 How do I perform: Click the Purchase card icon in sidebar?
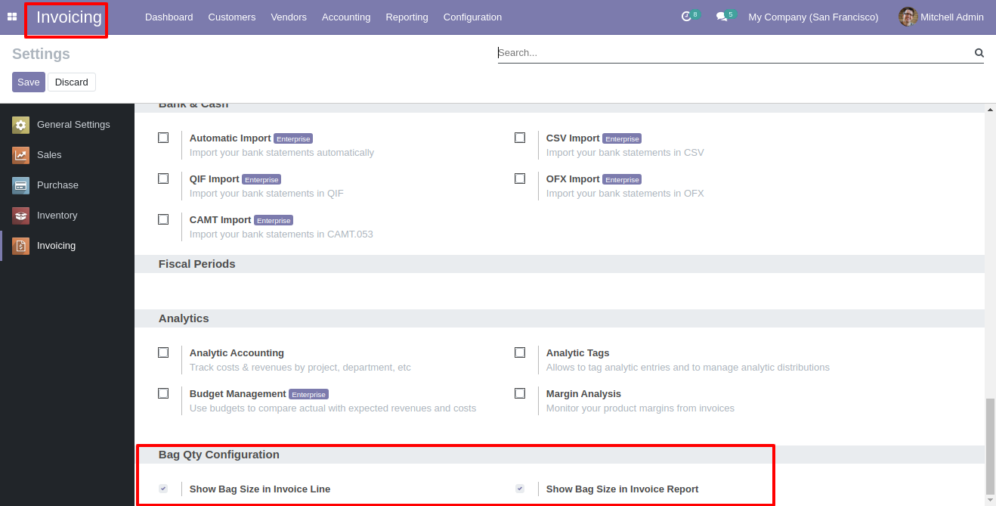point(21,185)
